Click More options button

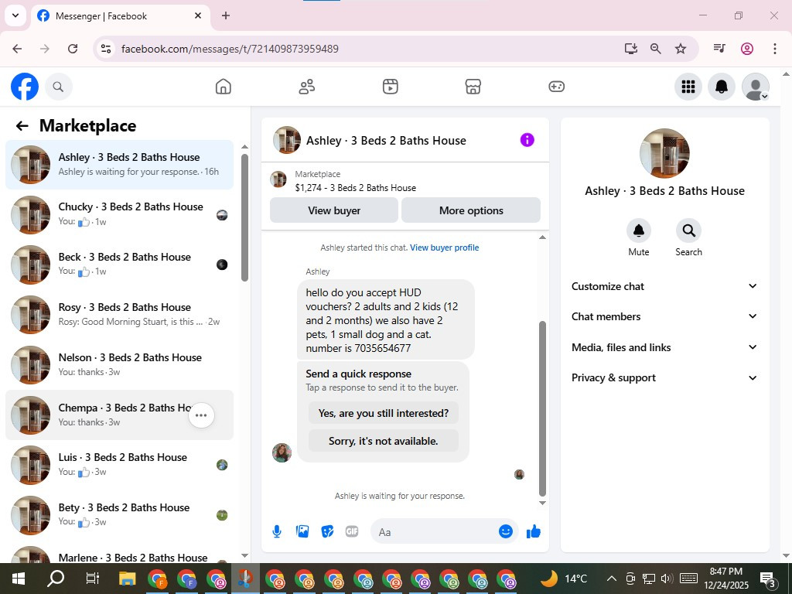pyautogui.click(x=471, y=210)
